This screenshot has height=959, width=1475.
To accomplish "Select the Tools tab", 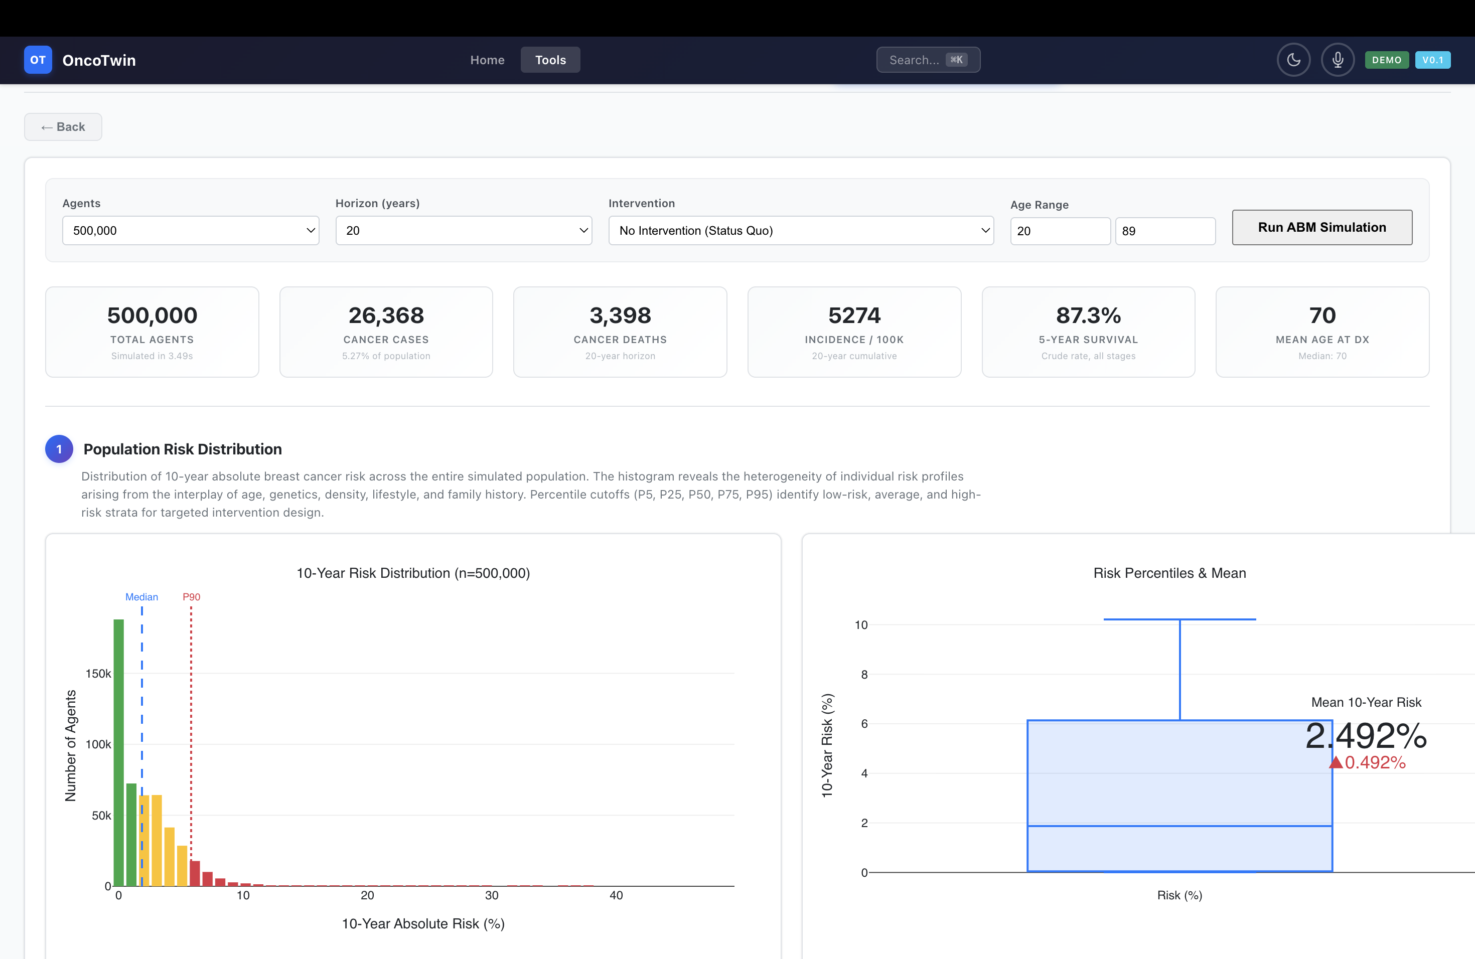I will point(550,60).
